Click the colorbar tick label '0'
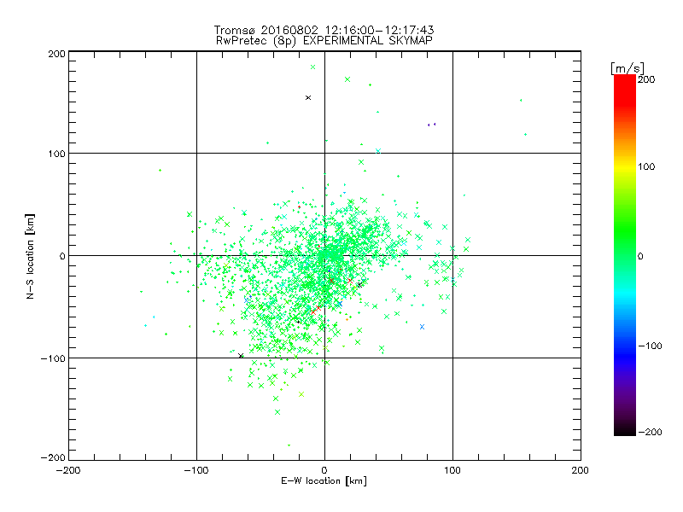The image size is (683, 512). tap(640, 257)
